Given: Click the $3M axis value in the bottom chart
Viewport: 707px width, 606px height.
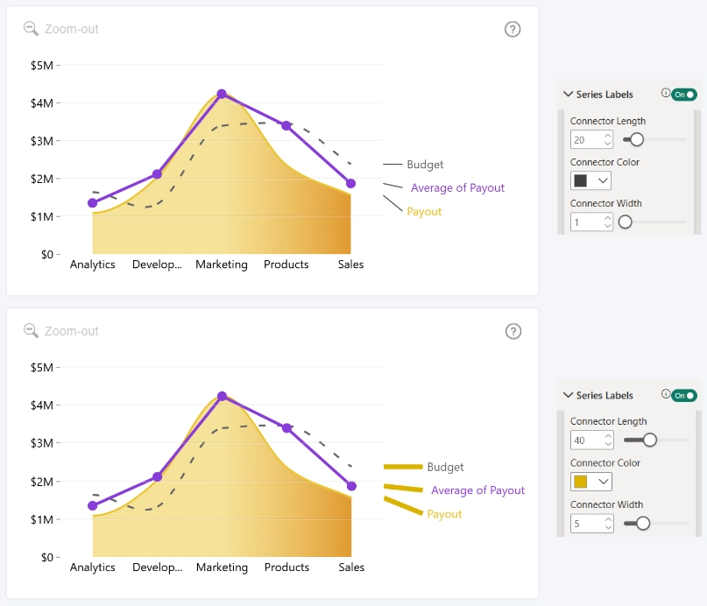Looking at the screenshot, I should (x=41, y=443).
